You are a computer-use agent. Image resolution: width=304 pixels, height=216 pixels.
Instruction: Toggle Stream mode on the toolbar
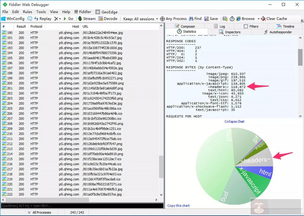click(x=86, y=19)
